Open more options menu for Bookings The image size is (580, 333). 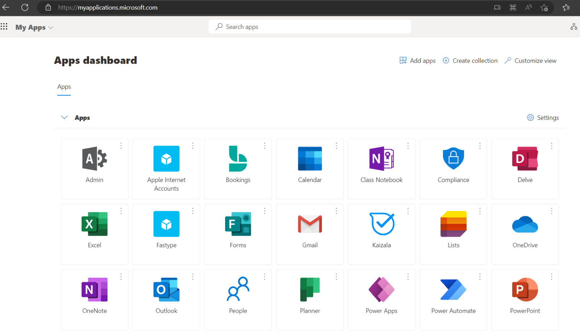[x=265, y=146]
